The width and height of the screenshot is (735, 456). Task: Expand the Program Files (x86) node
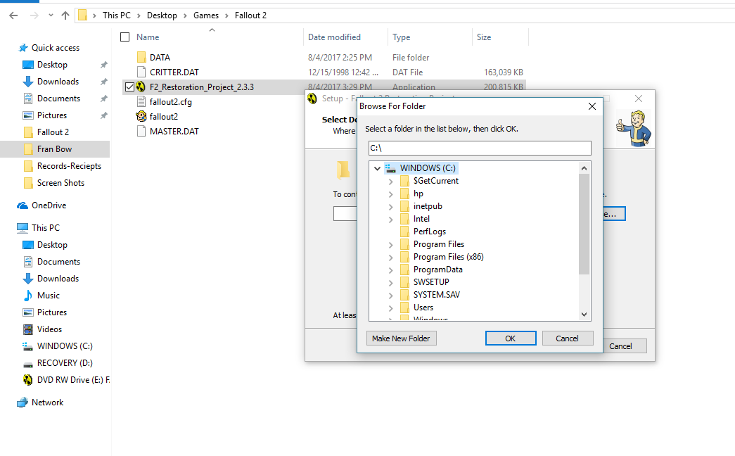tap(390, 257)
